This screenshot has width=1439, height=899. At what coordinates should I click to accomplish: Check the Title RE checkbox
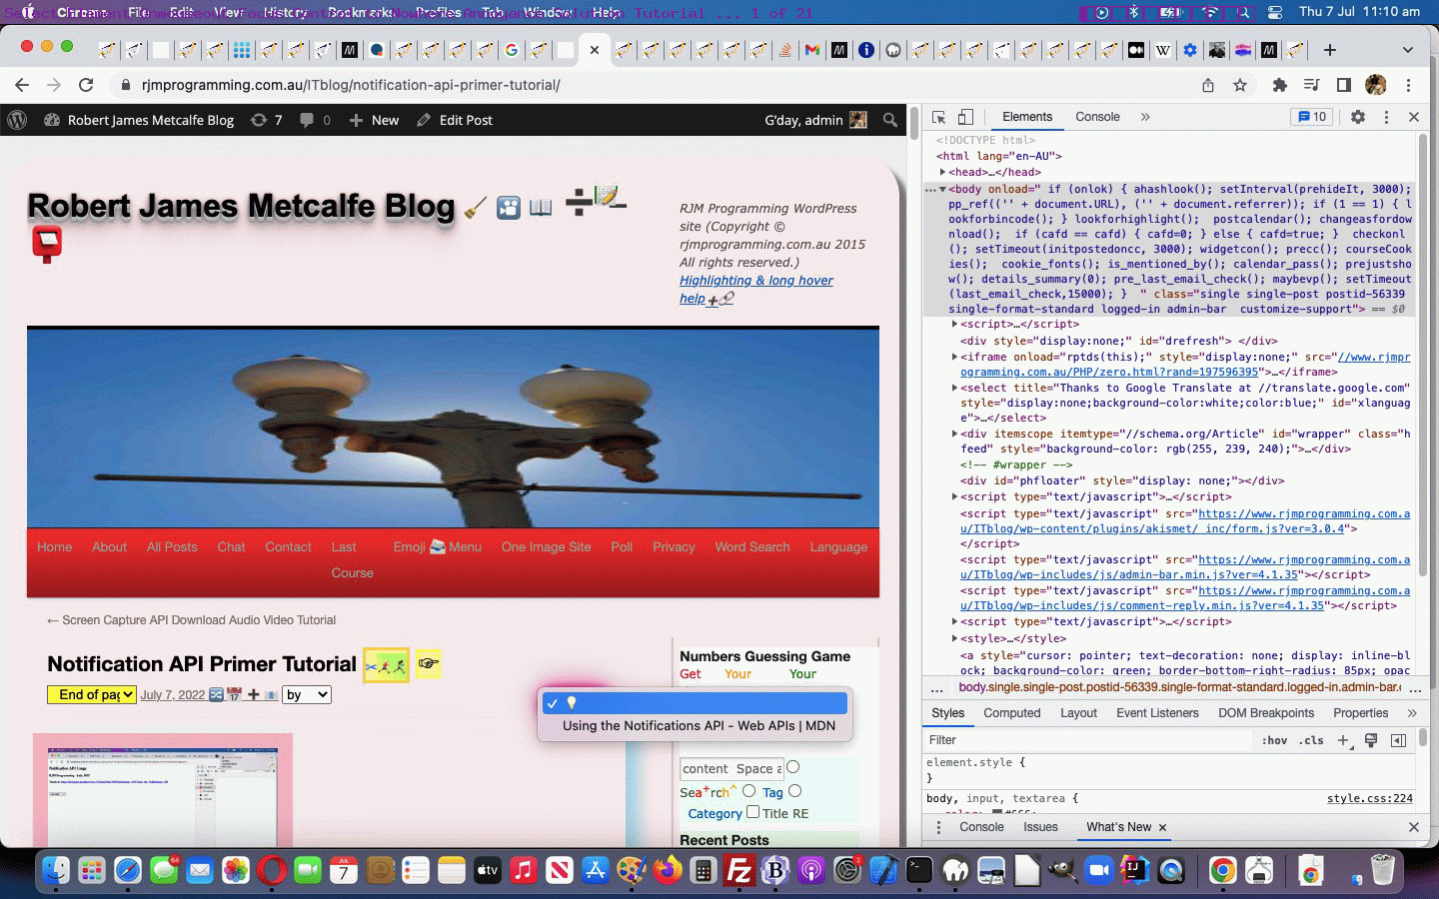(752, 812)
